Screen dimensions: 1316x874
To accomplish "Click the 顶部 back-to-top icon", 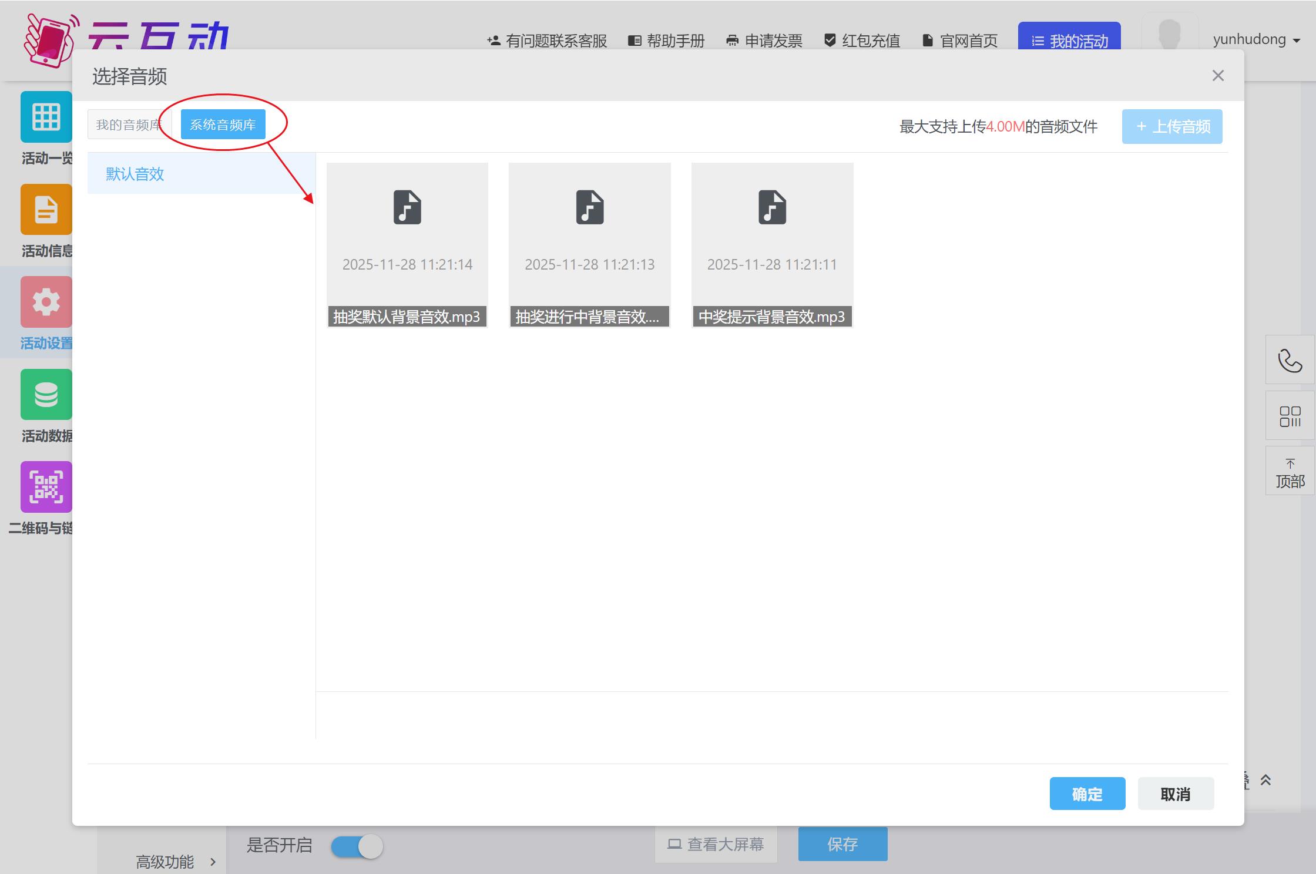I will [1290, 470].
